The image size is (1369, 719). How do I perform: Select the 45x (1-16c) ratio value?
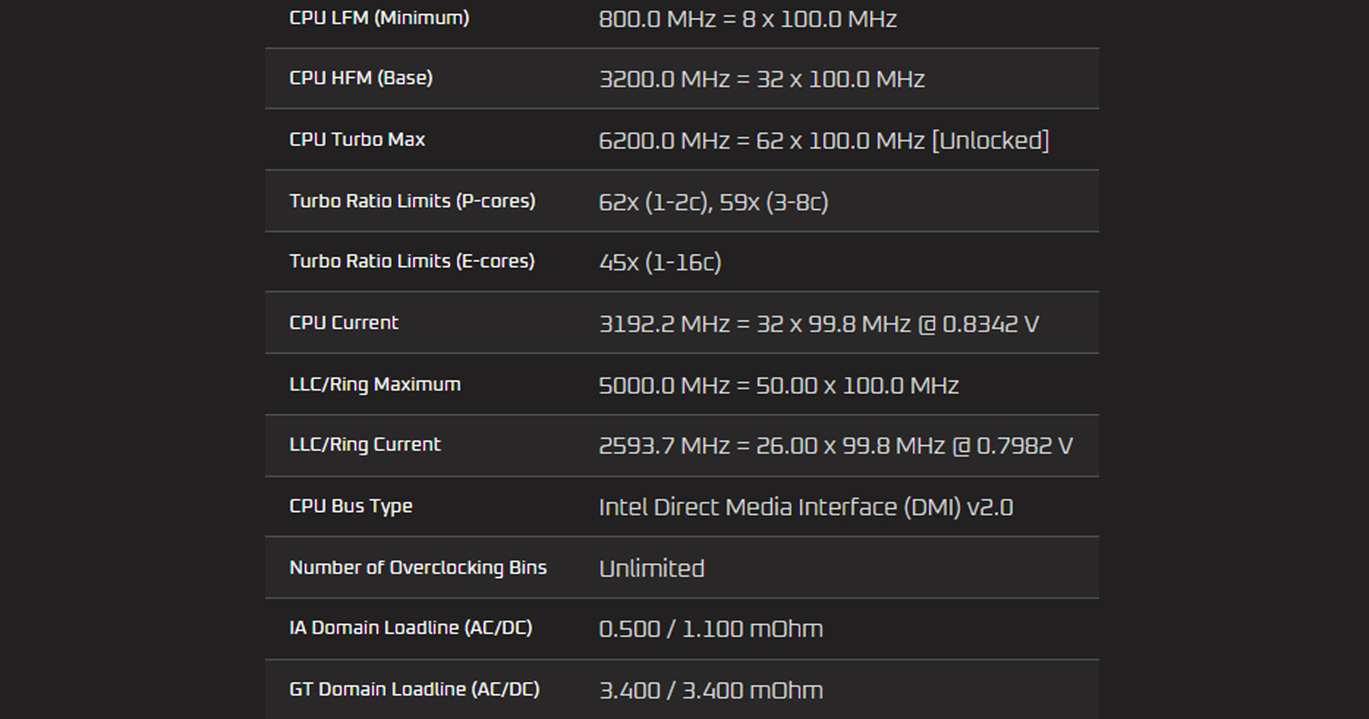(660, 262)
